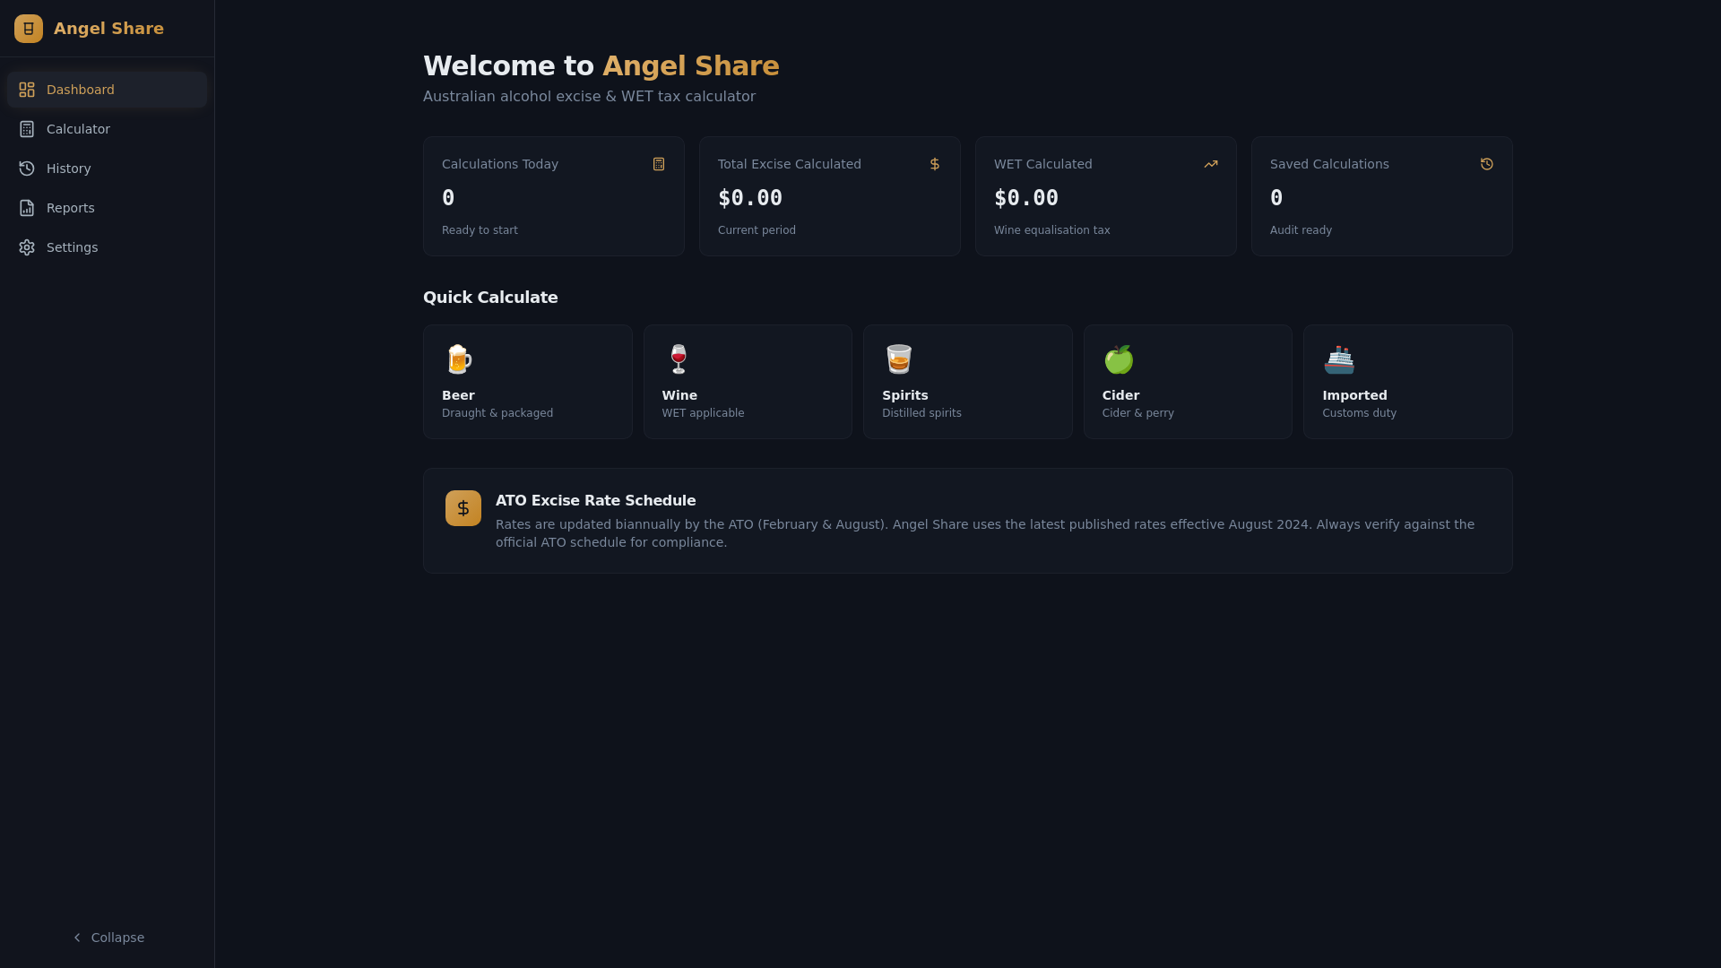Click the ship emoji icon
Image resolution: width=1721 pixels, height=968 pixels.
[1339, 359]
